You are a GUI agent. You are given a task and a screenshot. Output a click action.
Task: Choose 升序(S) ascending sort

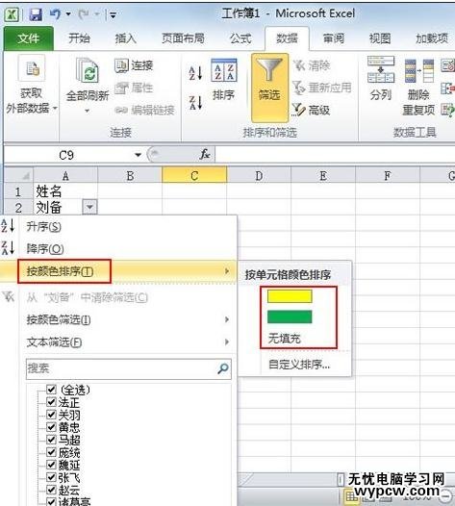(x=118, y=226)
